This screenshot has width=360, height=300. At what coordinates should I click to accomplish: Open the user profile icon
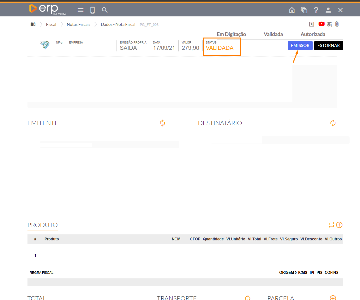coord(328,10)
